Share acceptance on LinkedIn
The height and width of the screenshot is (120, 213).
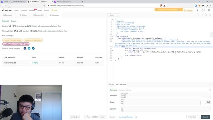point(33,48)
